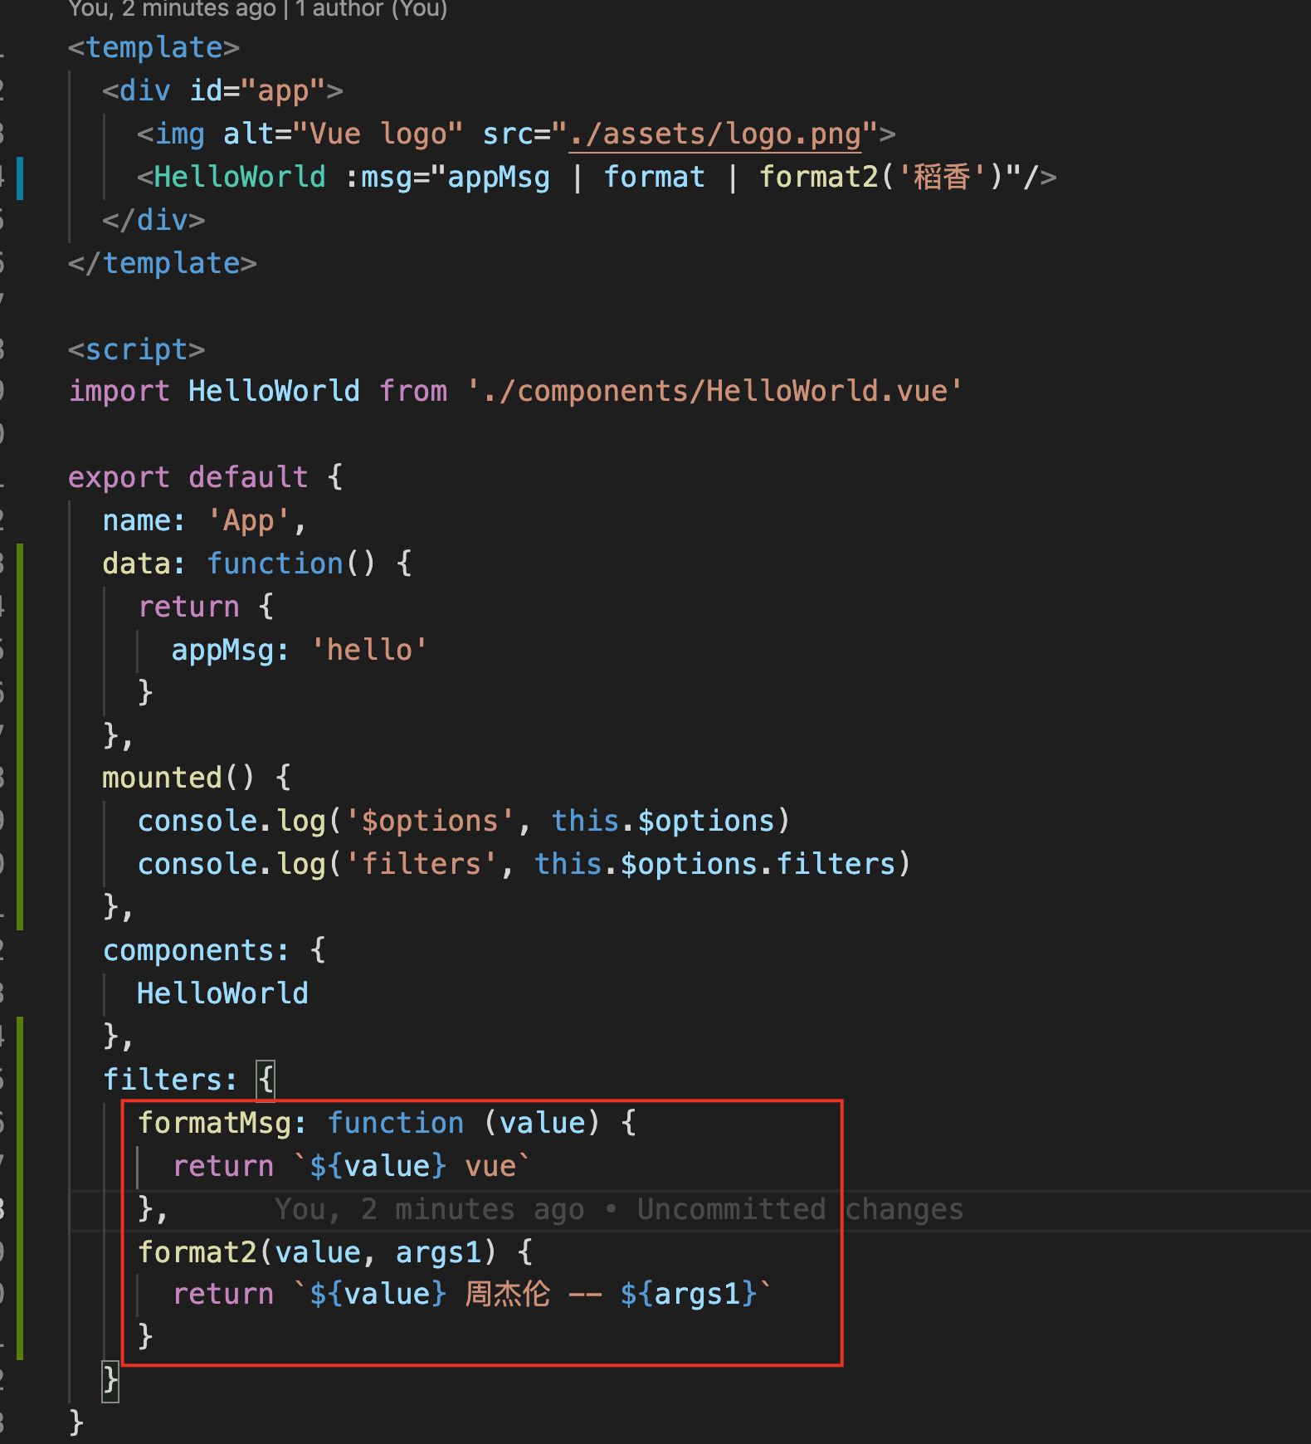Click the highlighted brace after 'filters:'
The width and height of the screenshot is (1311, 1444).
pyautogui.click(x=266, y=1080)
